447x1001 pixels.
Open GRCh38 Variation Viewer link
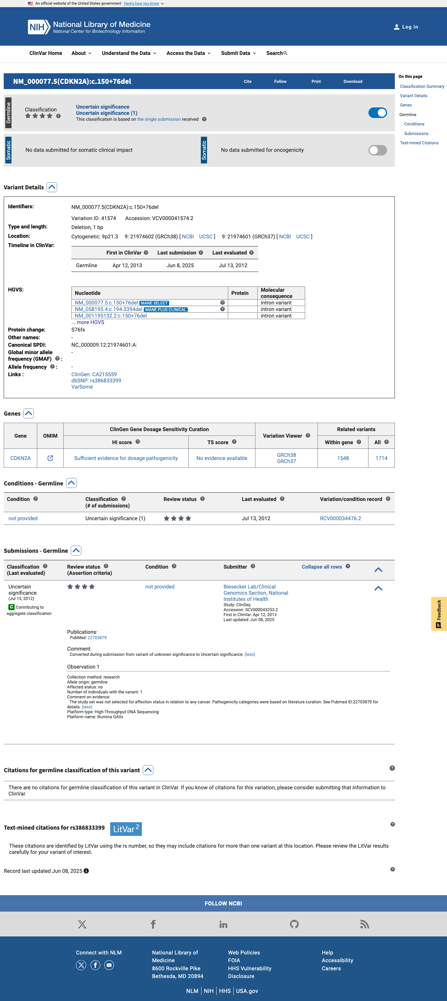(x=287, y=455)
